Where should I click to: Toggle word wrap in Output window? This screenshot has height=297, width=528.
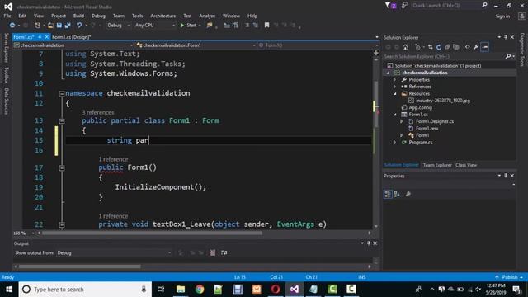[224, 252]
